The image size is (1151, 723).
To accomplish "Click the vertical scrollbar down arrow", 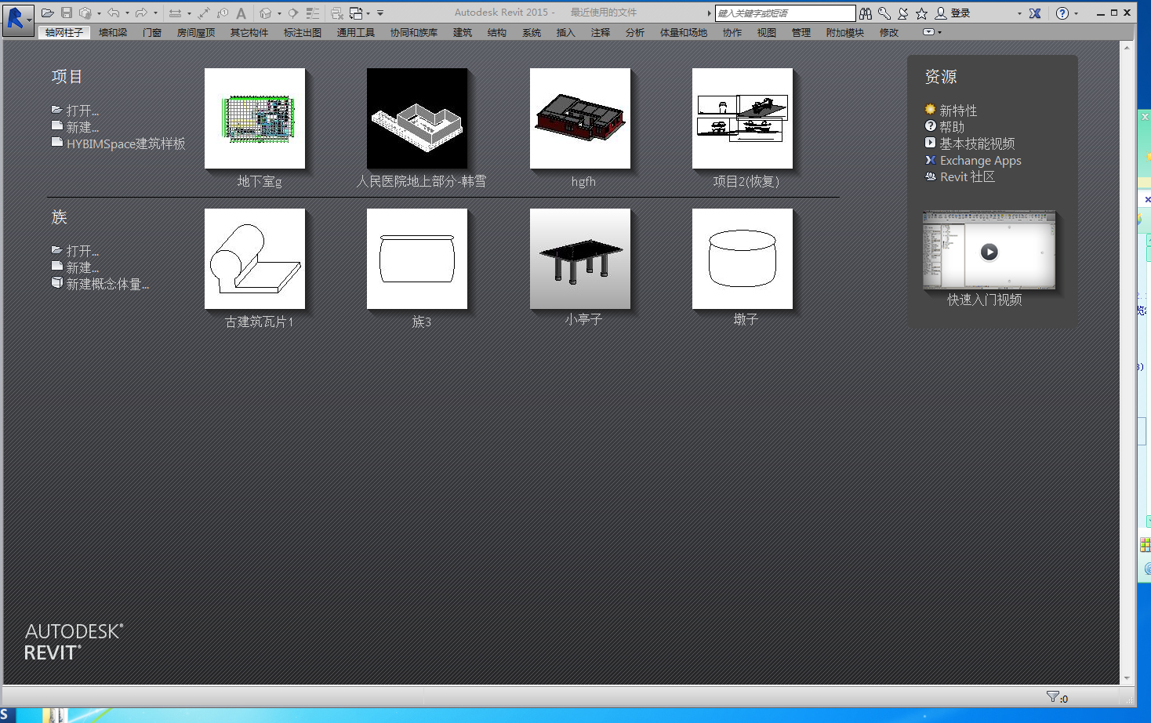I will (x=1127, y=678).
